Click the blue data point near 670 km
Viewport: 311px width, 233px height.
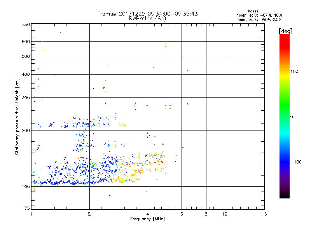coord(61,33)
